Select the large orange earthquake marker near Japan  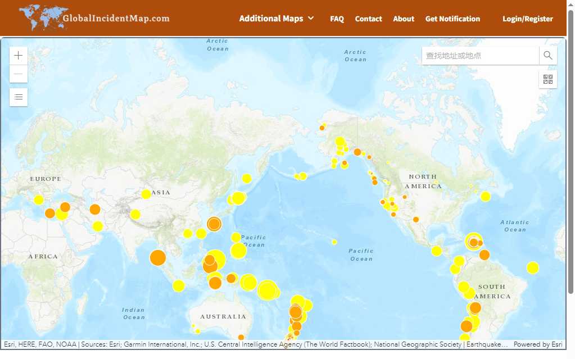pyautogui.click(x=214, y=224)
